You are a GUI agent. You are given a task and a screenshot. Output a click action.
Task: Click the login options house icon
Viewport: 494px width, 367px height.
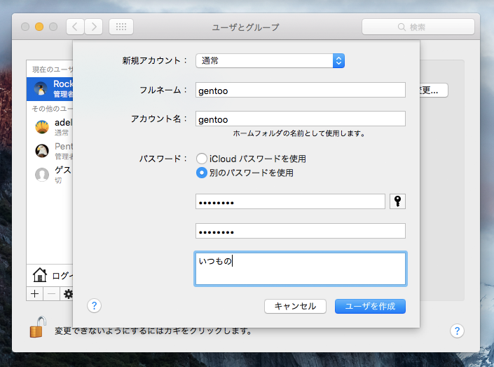(40, 275)
